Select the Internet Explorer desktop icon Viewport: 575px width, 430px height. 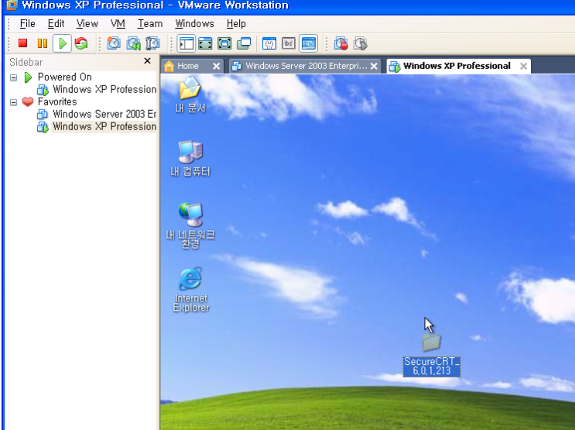pyautogui.click(x=190, y=290)
